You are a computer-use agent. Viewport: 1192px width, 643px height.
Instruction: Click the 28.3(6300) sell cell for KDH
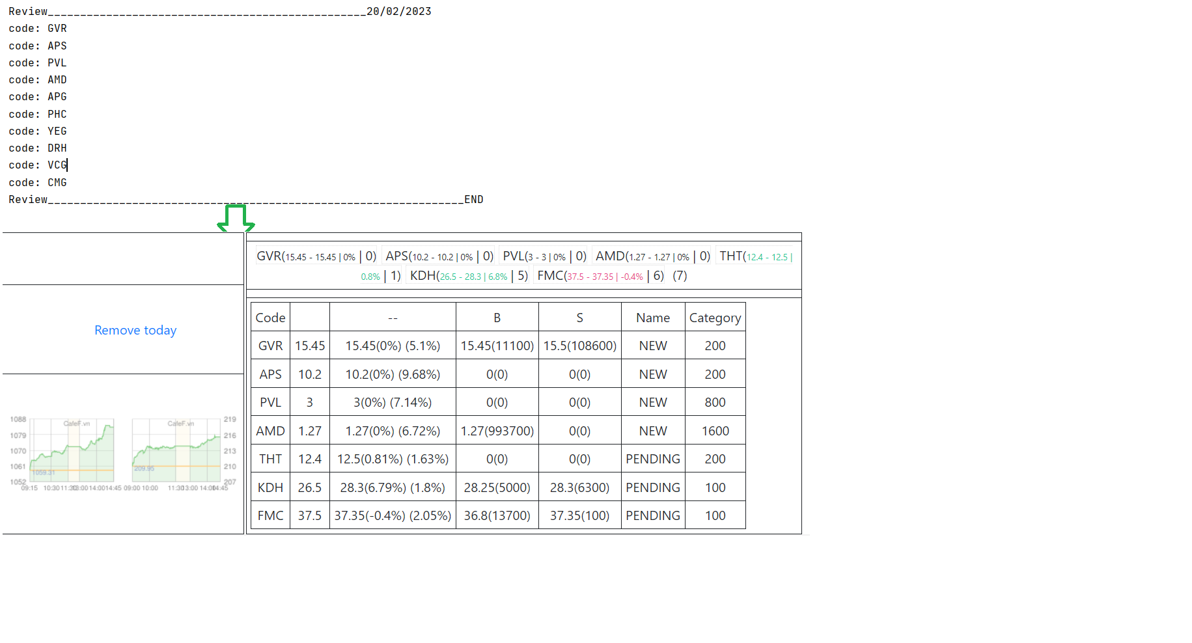[x=580, y=487]
